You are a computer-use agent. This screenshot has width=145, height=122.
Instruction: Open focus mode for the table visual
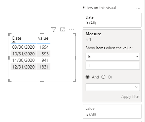coord(63,29)
